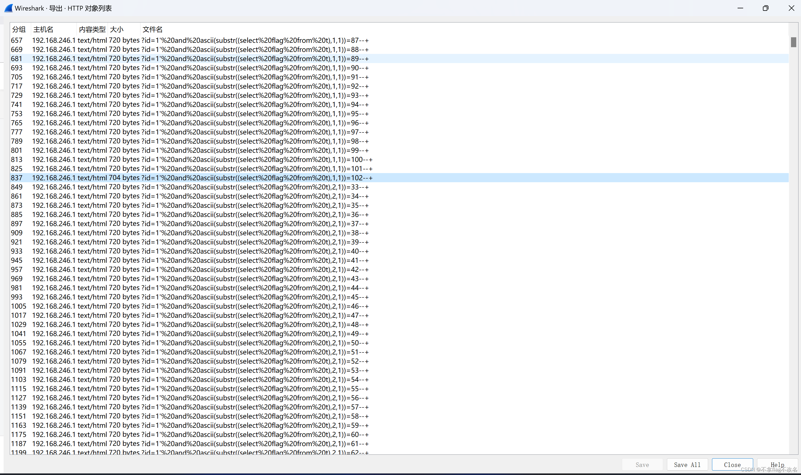Select packet 693 row ending =90--+

pyautogui.click(x=399, y=68)
